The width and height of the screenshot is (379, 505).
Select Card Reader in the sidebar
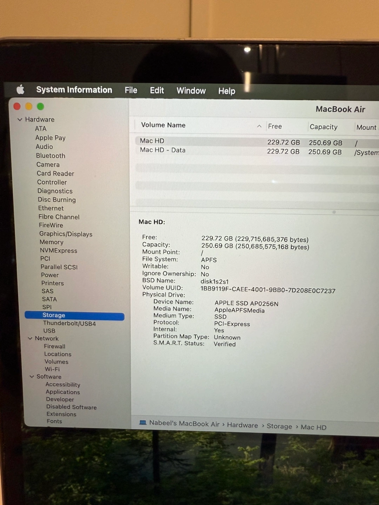click(x=55, y=173)
